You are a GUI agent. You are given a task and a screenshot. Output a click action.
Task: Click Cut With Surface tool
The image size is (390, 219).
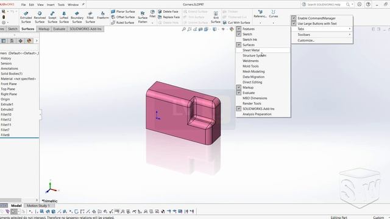[236, 23]
